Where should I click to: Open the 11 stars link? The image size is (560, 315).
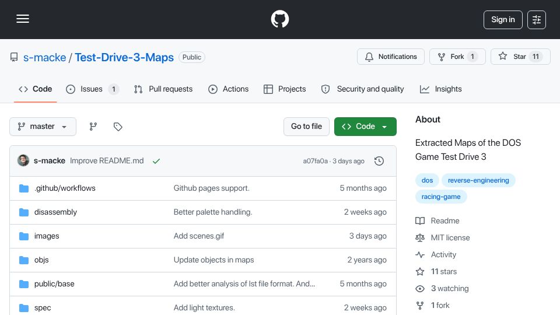tap(436, 272)
